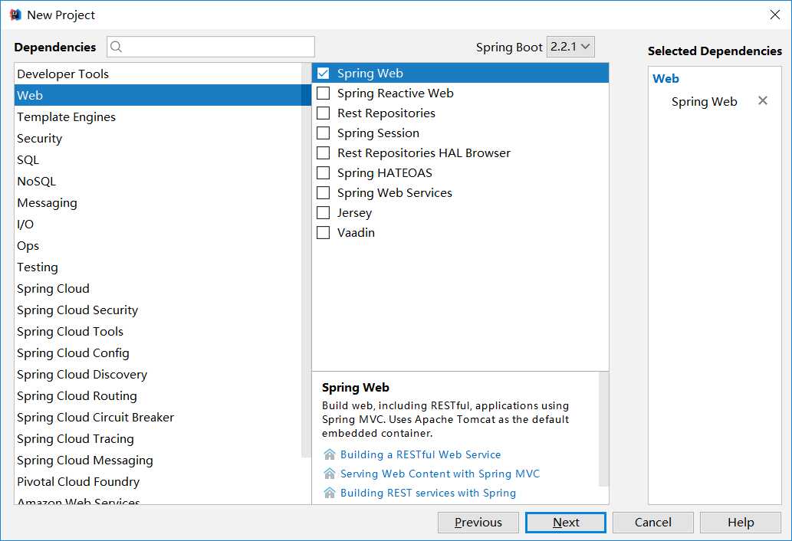Viewport: 792px width, 541px height.
Task: Close the New Project dialog
Action: pyautogui.click(x=775, y=15)
